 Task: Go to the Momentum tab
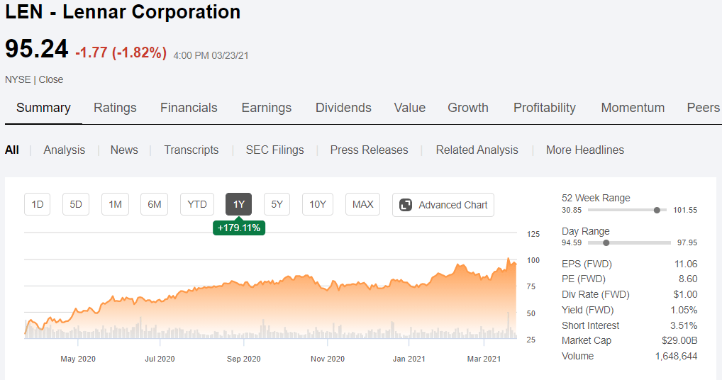[633, 108]
